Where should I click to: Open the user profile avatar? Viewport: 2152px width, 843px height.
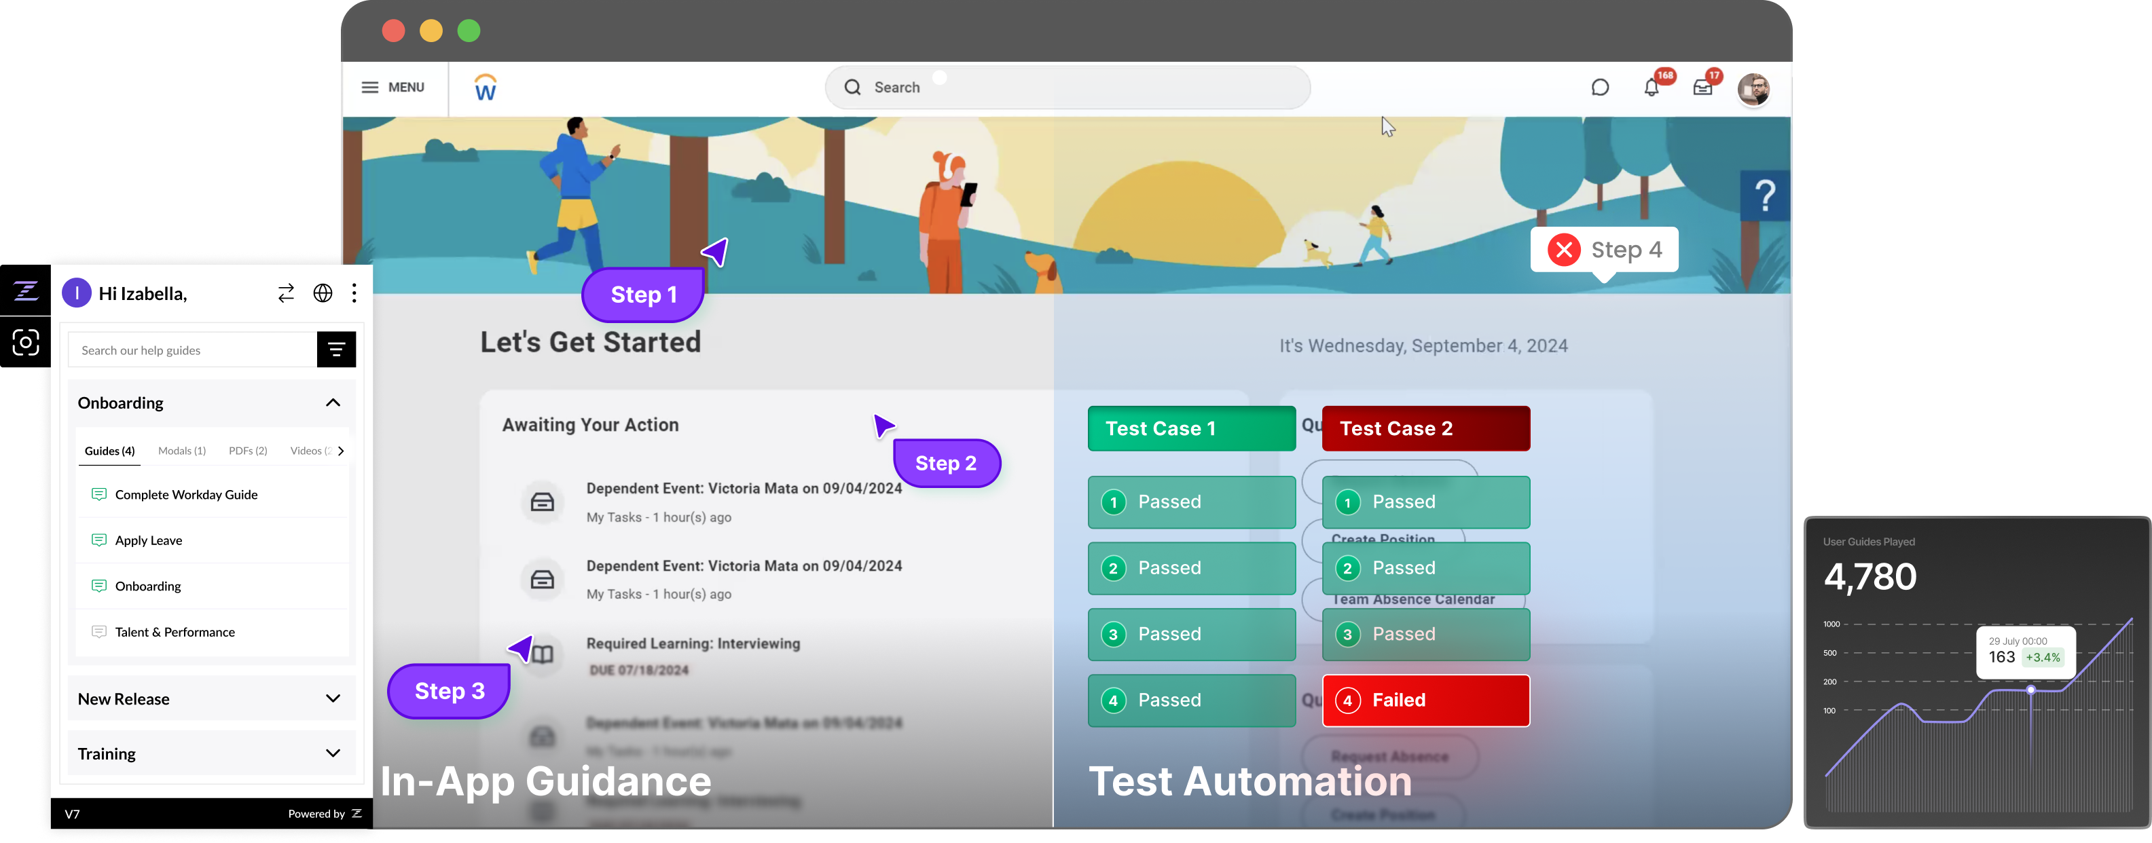1753,90
